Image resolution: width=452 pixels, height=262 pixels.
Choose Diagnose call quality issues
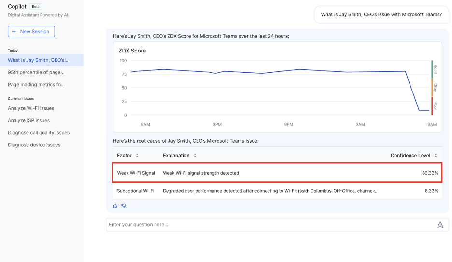tap(39, 132)
